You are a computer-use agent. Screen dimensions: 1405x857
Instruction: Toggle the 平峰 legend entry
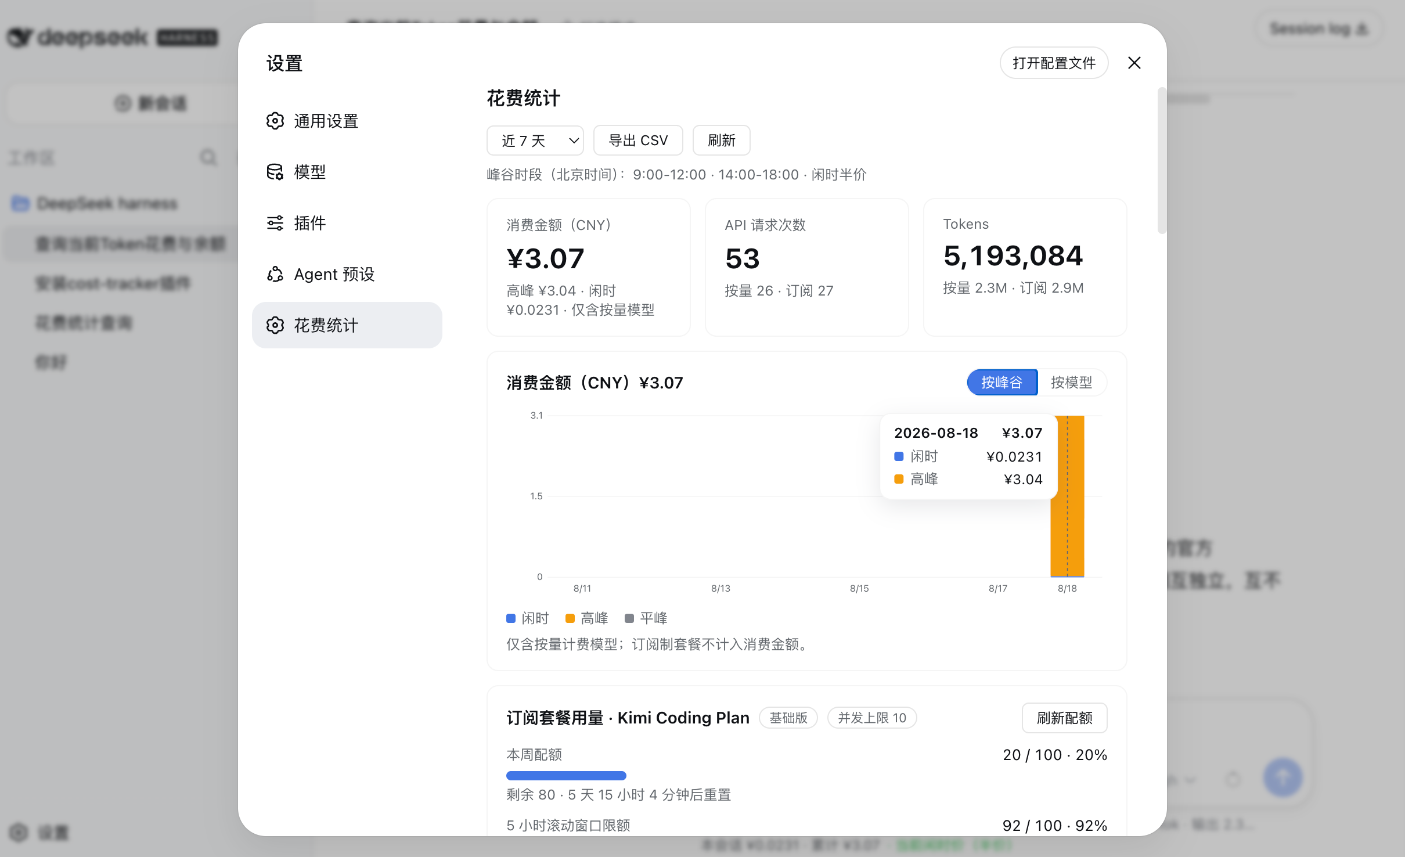(646, 618)
